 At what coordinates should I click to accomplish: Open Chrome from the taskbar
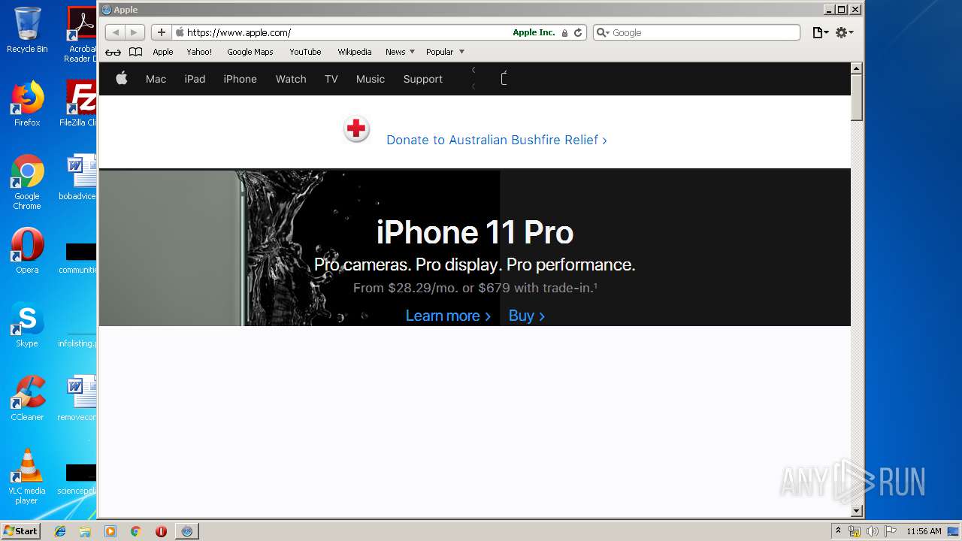[135, 531]
